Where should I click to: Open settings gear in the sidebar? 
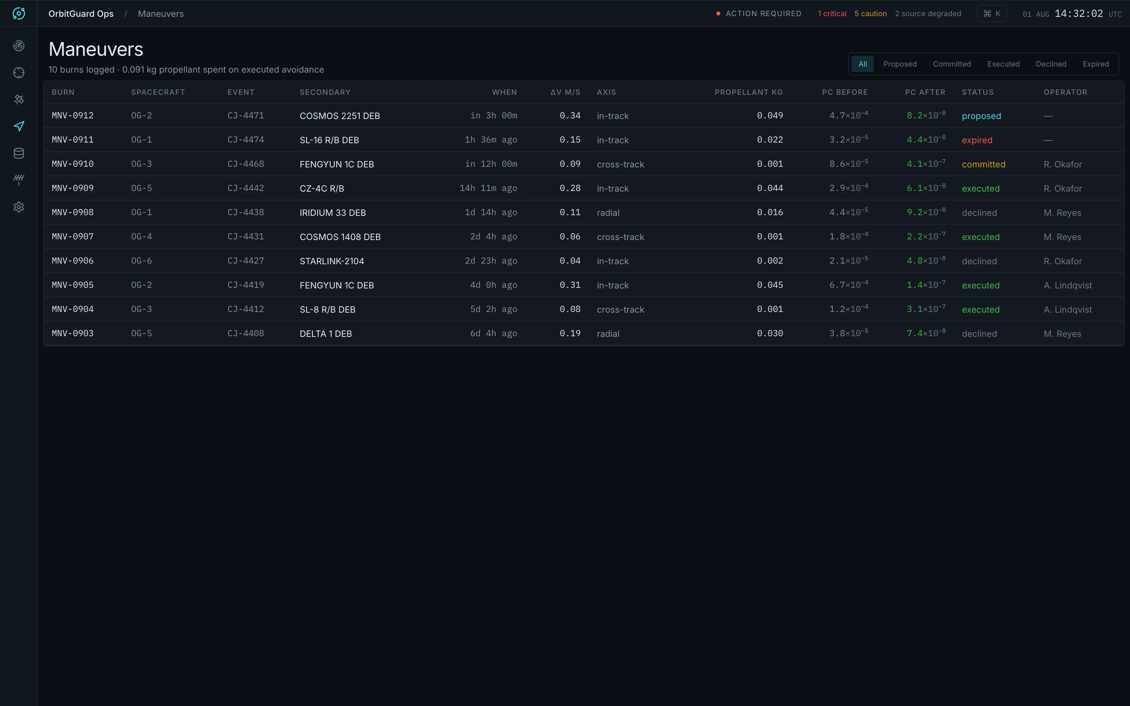click(x=19, y=207)
